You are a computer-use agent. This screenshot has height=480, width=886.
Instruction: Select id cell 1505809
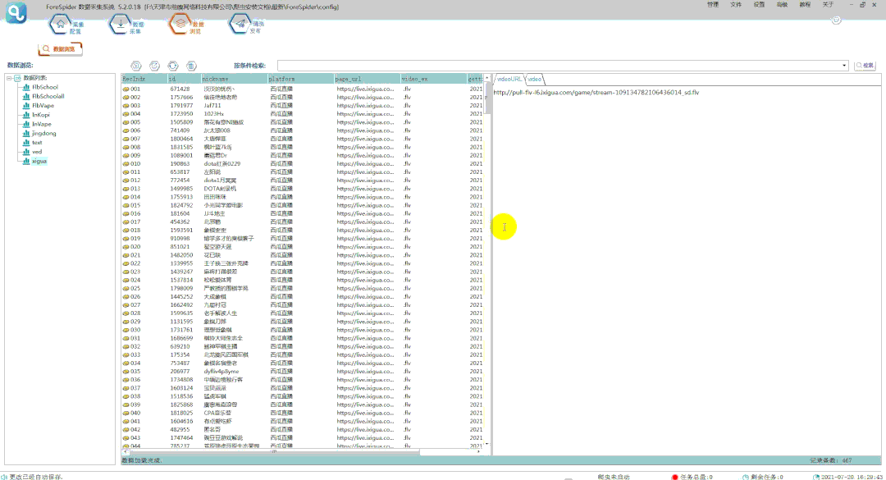(x=181, y=122)
